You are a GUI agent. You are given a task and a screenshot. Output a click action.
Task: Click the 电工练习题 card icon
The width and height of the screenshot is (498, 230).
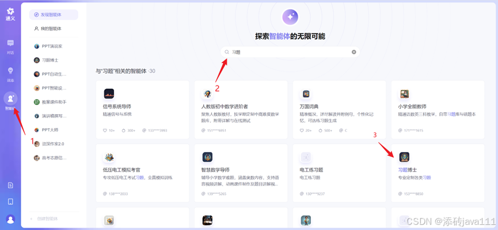tap(306, 157)
